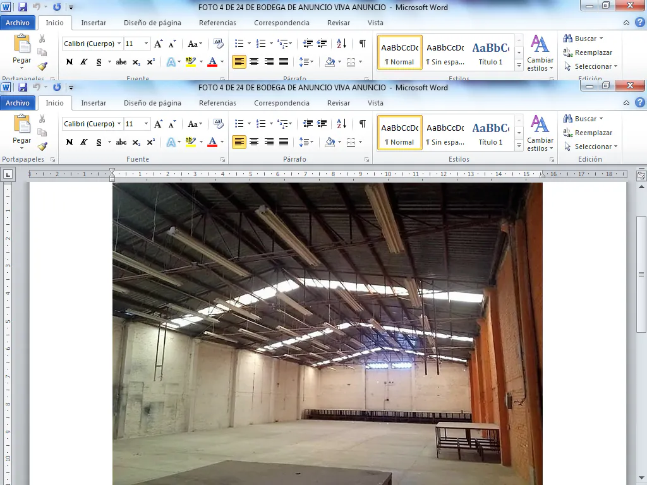Open Párrafo dialog launcher in lower ribbon
Viewport: 647px width, 485px height.
[366, 159]
